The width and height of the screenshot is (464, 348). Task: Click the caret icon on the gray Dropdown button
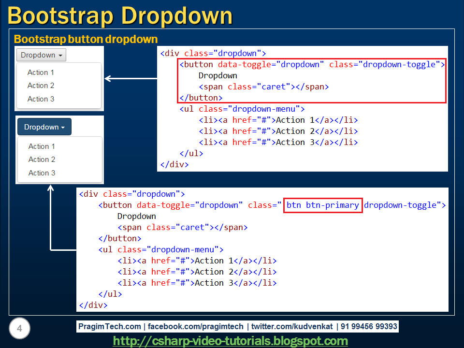[x=60, y=55]
